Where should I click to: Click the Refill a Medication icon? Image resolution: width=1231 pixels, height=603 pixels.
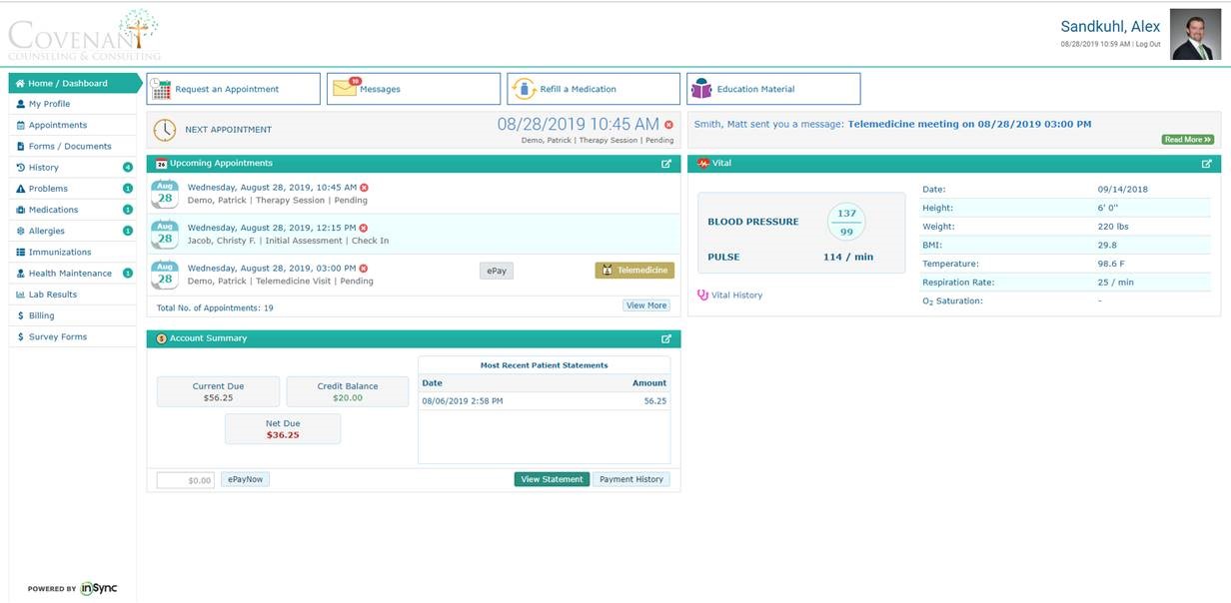525,89
